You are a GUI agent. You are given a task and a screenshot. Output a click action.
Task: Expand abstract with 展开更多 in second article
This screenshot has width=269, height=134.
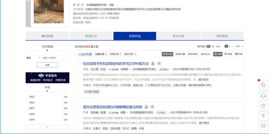pos(204,123)
